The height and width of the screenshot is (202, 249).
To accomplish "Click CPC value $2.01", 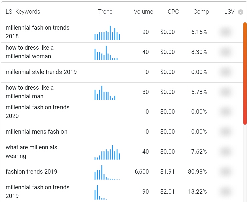I will (x=167, y=192).
